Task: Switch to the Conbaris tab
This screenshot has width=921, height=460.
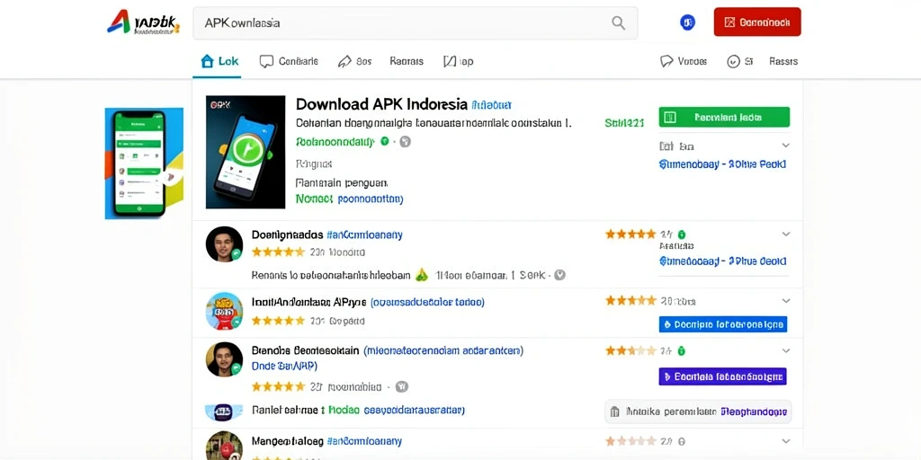Action: coord(289,61)
